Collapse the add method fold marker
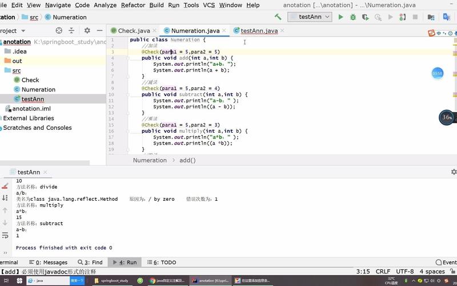 coord(127,58)
